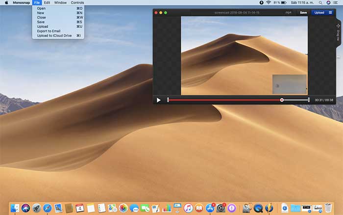Screen dimensions: 343x215
Task: Click the battery status indicator
Action: click(280, 2)
